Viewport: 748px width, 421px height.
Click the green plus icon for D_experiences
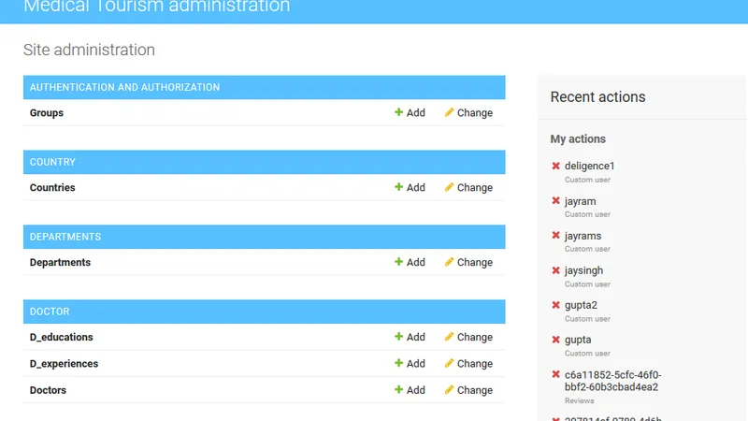click(x=399, y=363)
